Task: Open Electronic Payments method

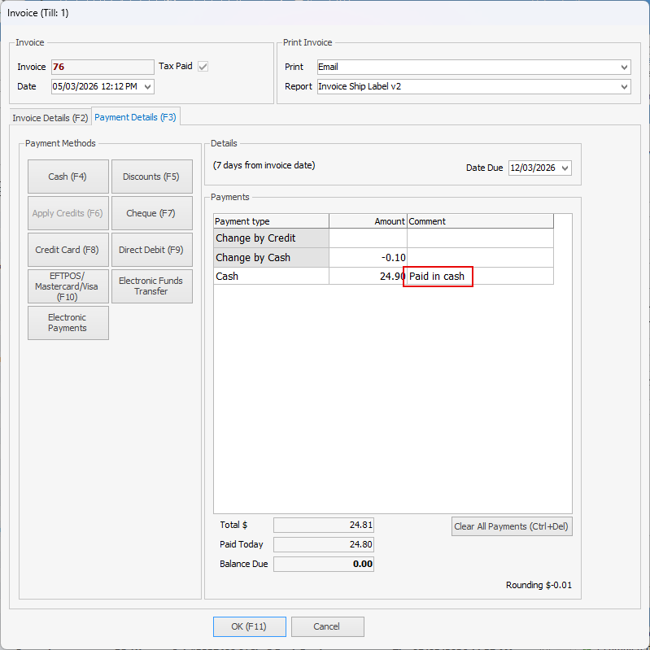Action: point(68,323)
